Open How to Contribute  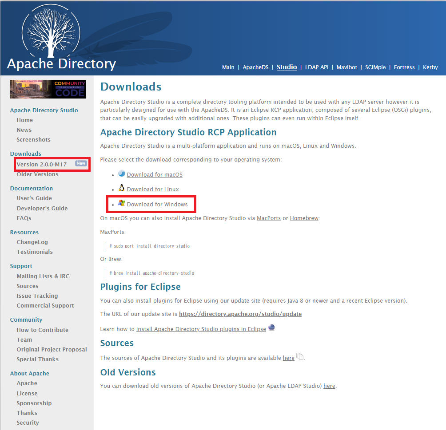pyautogui.click(x=43, y=330)
